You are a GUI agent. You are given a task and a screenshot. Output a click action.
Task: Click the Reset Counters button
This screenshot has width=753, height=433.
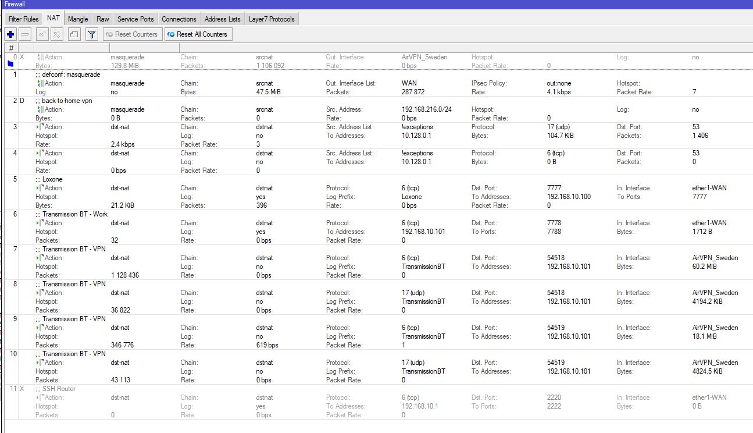pos(133,34)
